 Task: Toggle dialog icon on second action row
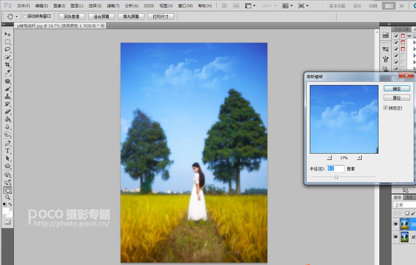pyautogui.click(x=403, y=43)
